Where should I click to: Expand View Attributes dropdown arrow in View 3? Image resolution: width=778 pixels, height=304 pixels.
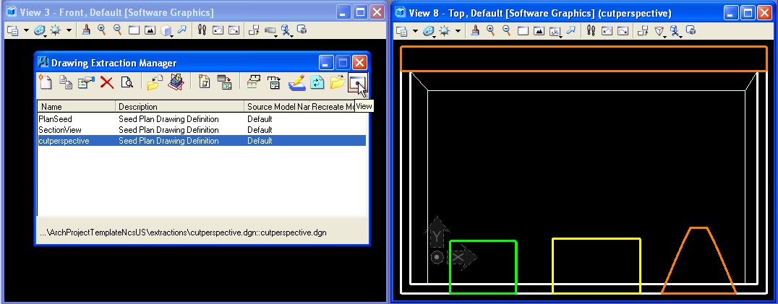coord(26,31)
